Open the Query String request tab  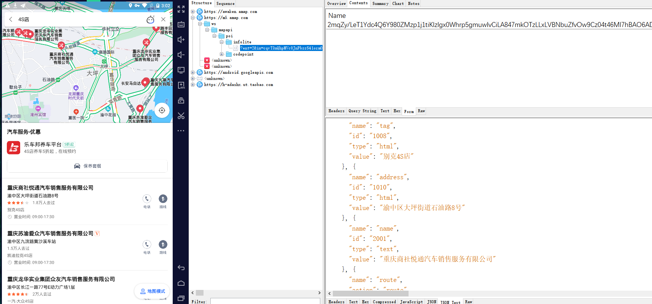(363, 111)
